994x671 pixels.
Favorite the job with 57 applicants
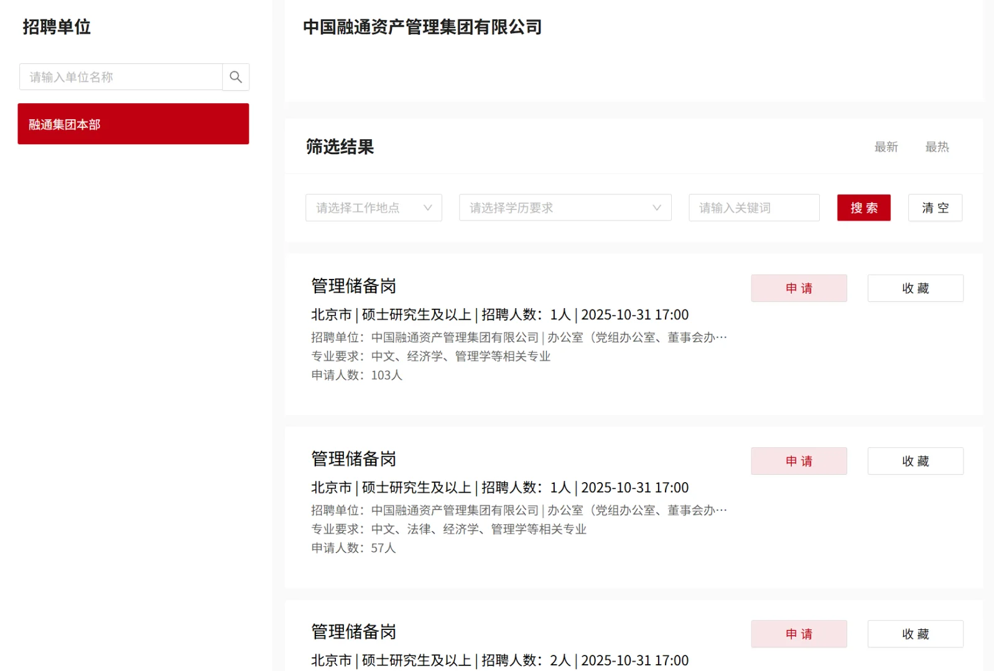[915, 461]
